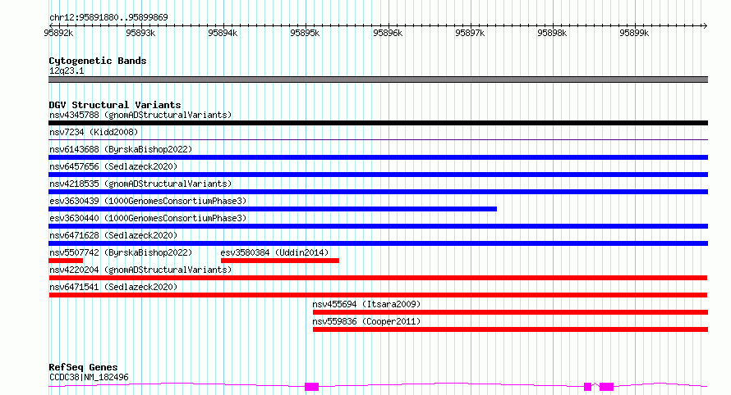Screen dimensions: 731x395
Task: Click the thin purple nsv7234 variant line
Action: pos(378,139)
